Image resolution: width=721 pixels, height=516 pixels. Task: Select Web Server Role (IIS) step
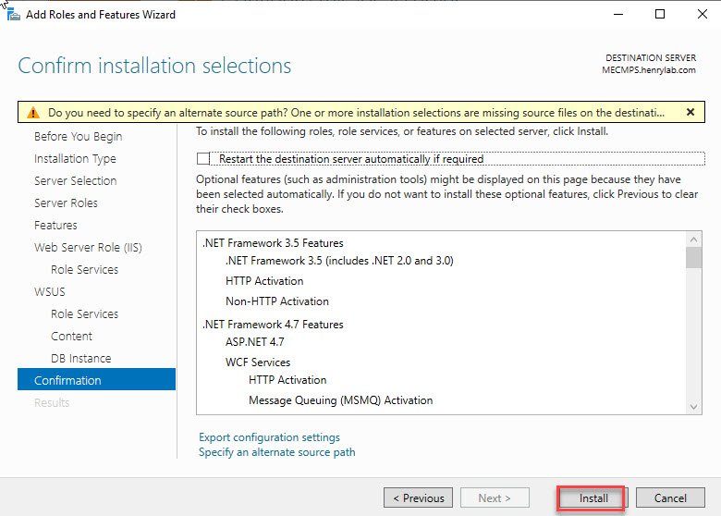click(88, 247)
